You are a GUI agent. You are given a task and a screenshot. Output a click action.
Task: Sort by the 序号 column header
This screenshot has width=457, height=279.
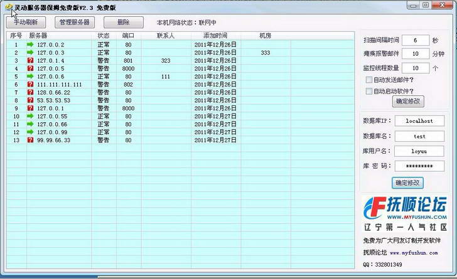[16, 36]
